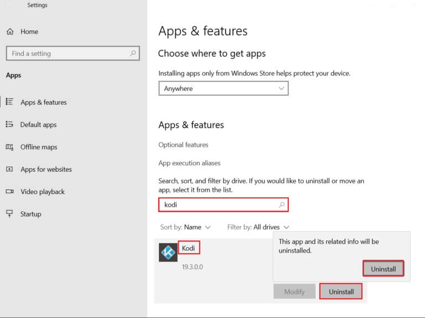Screen dimensions: 425x318
Task: Click the Home icon in sidebar
Action: click(x=10, y=32)
